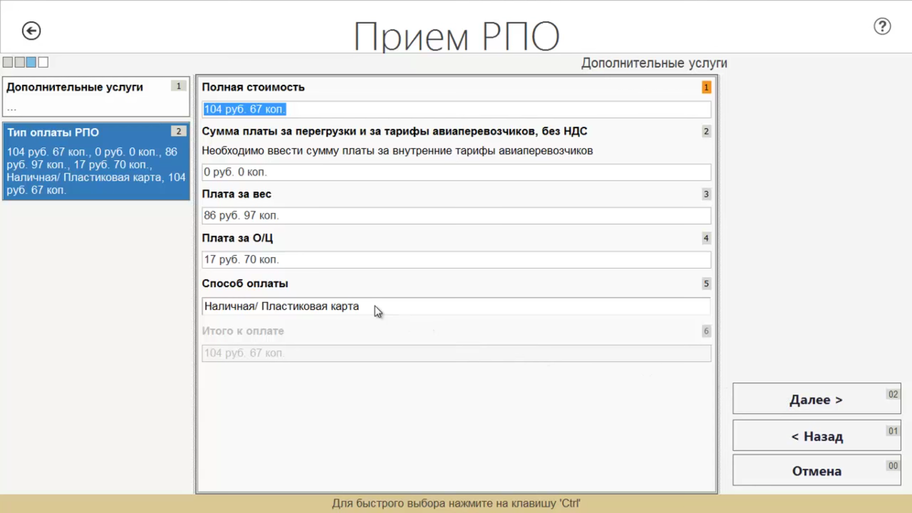This screenshot has height=513, width=912.
Task: Click the < Назад button
Action: (x=816, y=436)
